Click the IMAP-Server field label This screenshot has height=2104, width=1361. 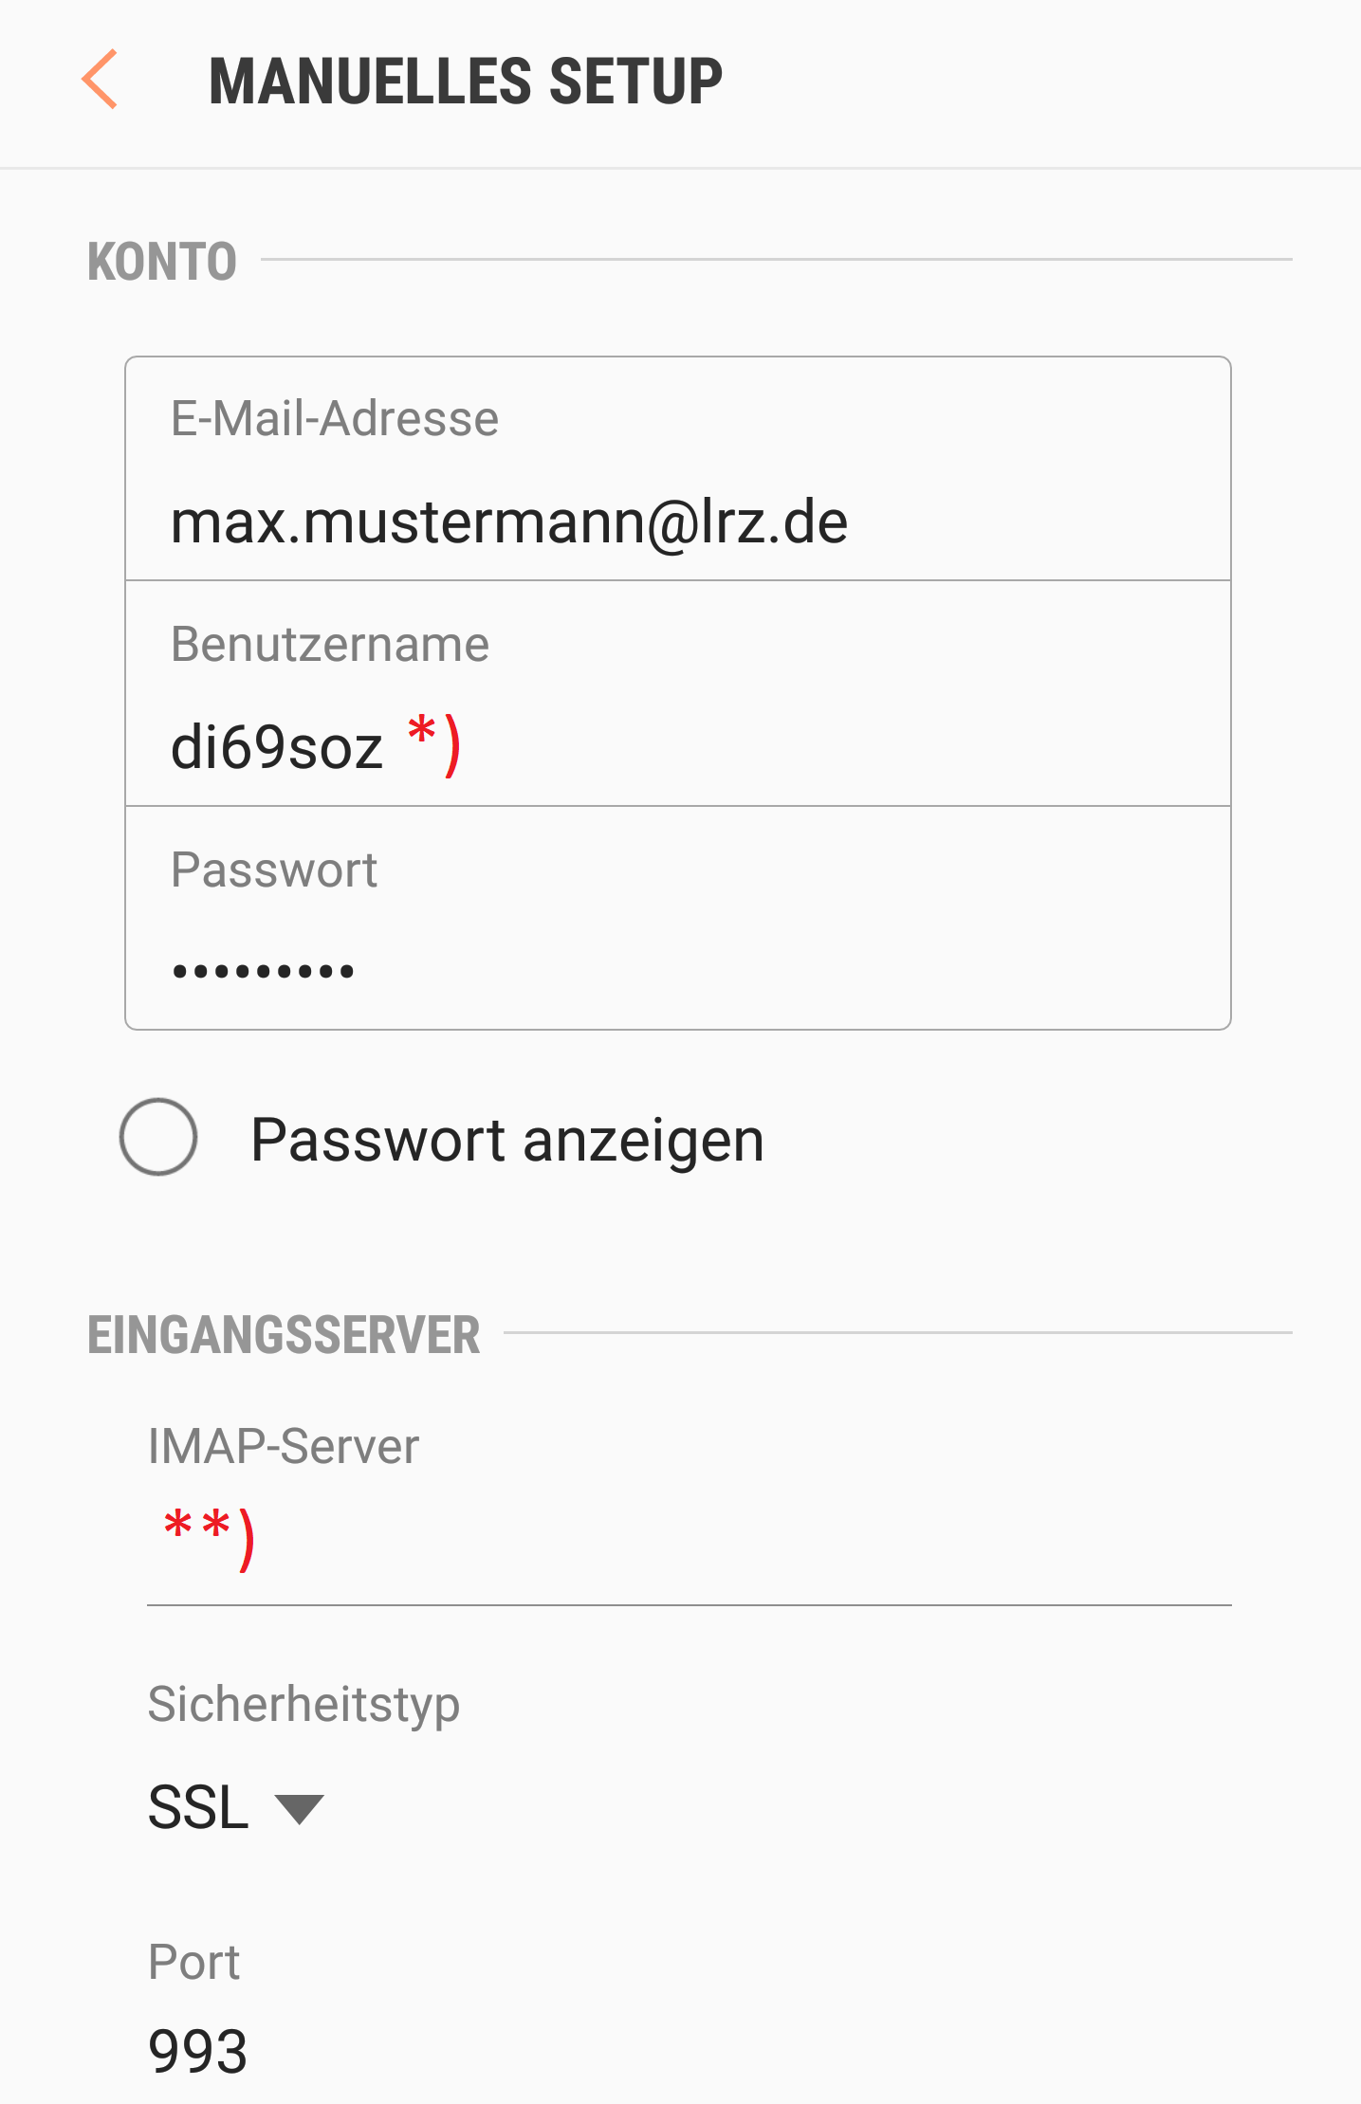click(283, 1447)
